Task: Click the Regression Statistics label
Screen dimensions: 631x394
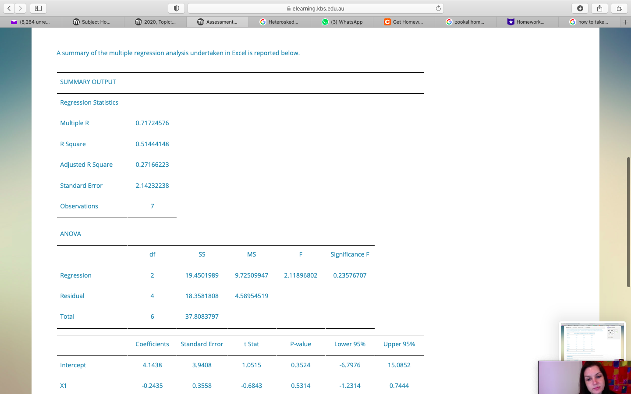Action: coord(89,102)
